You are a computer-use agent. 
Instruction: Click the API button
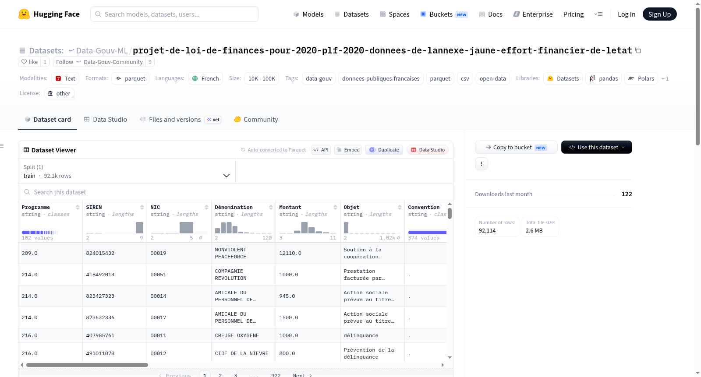tap(321, 150)
